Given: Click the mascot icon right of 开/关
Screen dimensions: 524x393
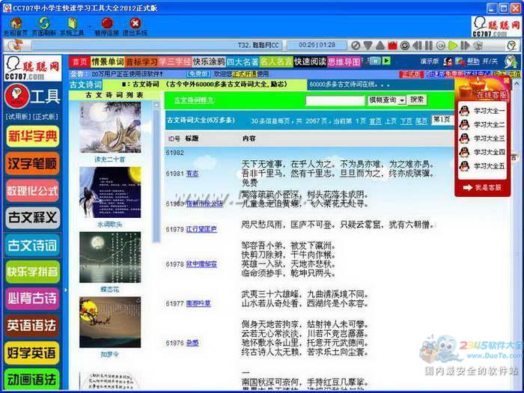Looking at the screenshot, I should (x=511, y=61).
